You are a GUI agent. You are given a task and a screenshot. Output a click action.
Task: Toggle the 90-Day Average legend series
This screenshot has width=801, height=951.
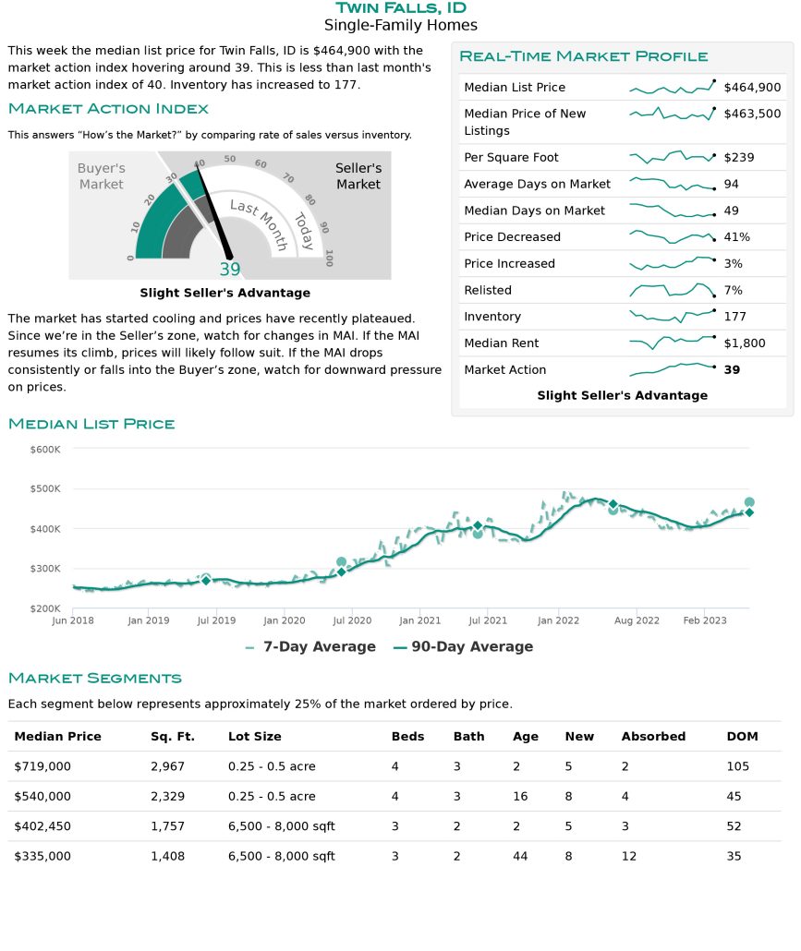click(x=463, y=647)
